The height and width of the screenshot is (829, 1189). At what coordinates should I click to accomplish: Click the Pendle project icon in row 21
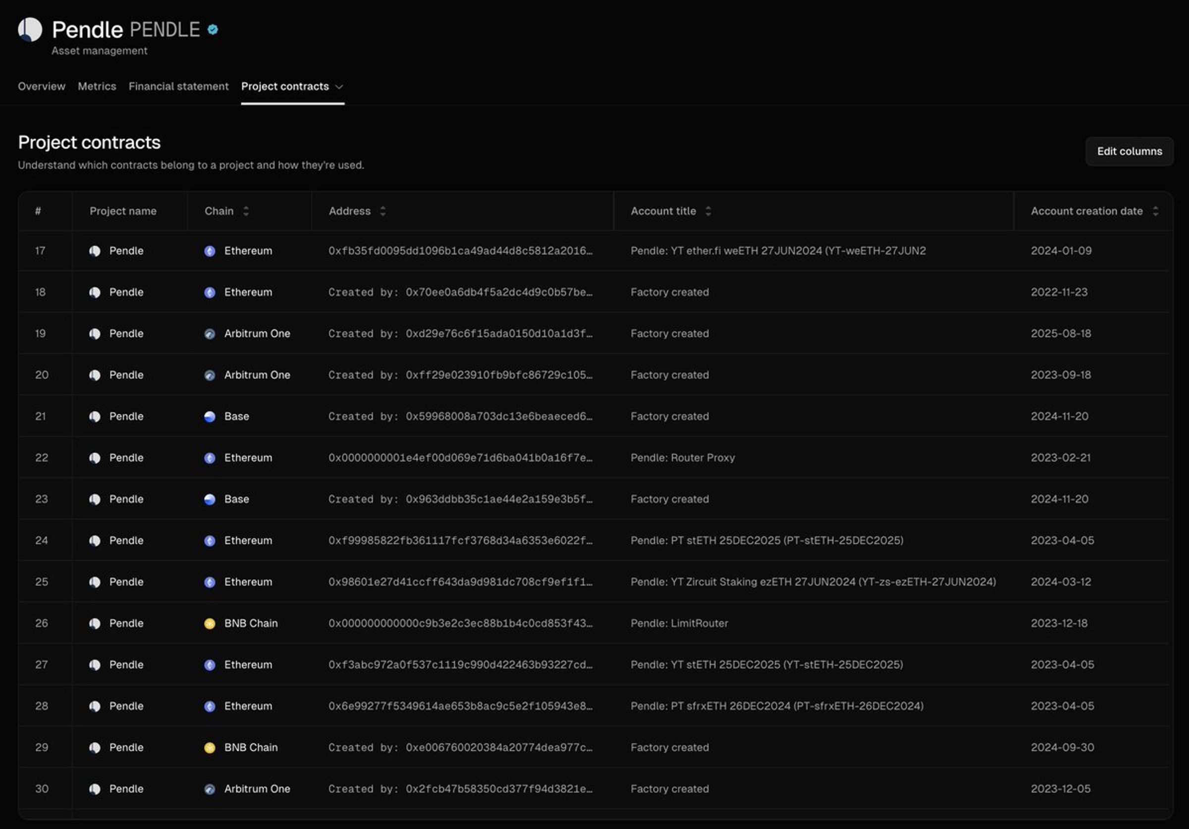click(95, 417)
